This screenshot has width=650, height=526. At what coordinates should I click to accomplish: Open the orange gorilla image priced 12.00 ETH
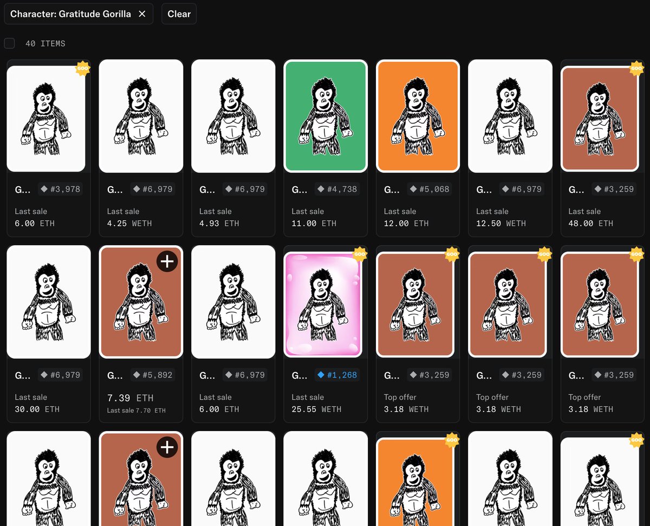point(418,116)
